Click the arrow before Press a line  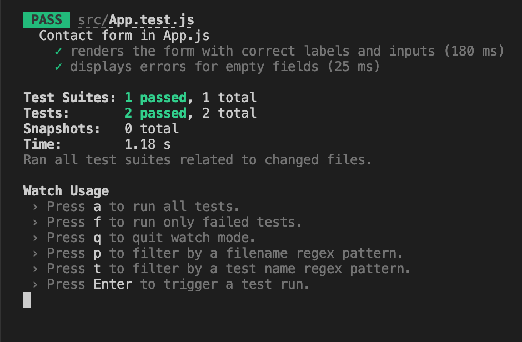click(x=36, y=207)
